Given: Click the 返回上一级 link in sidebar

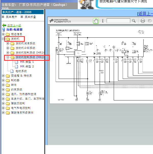Looking at the screenshot, I should pyautogui.click(x=14, y=25).
